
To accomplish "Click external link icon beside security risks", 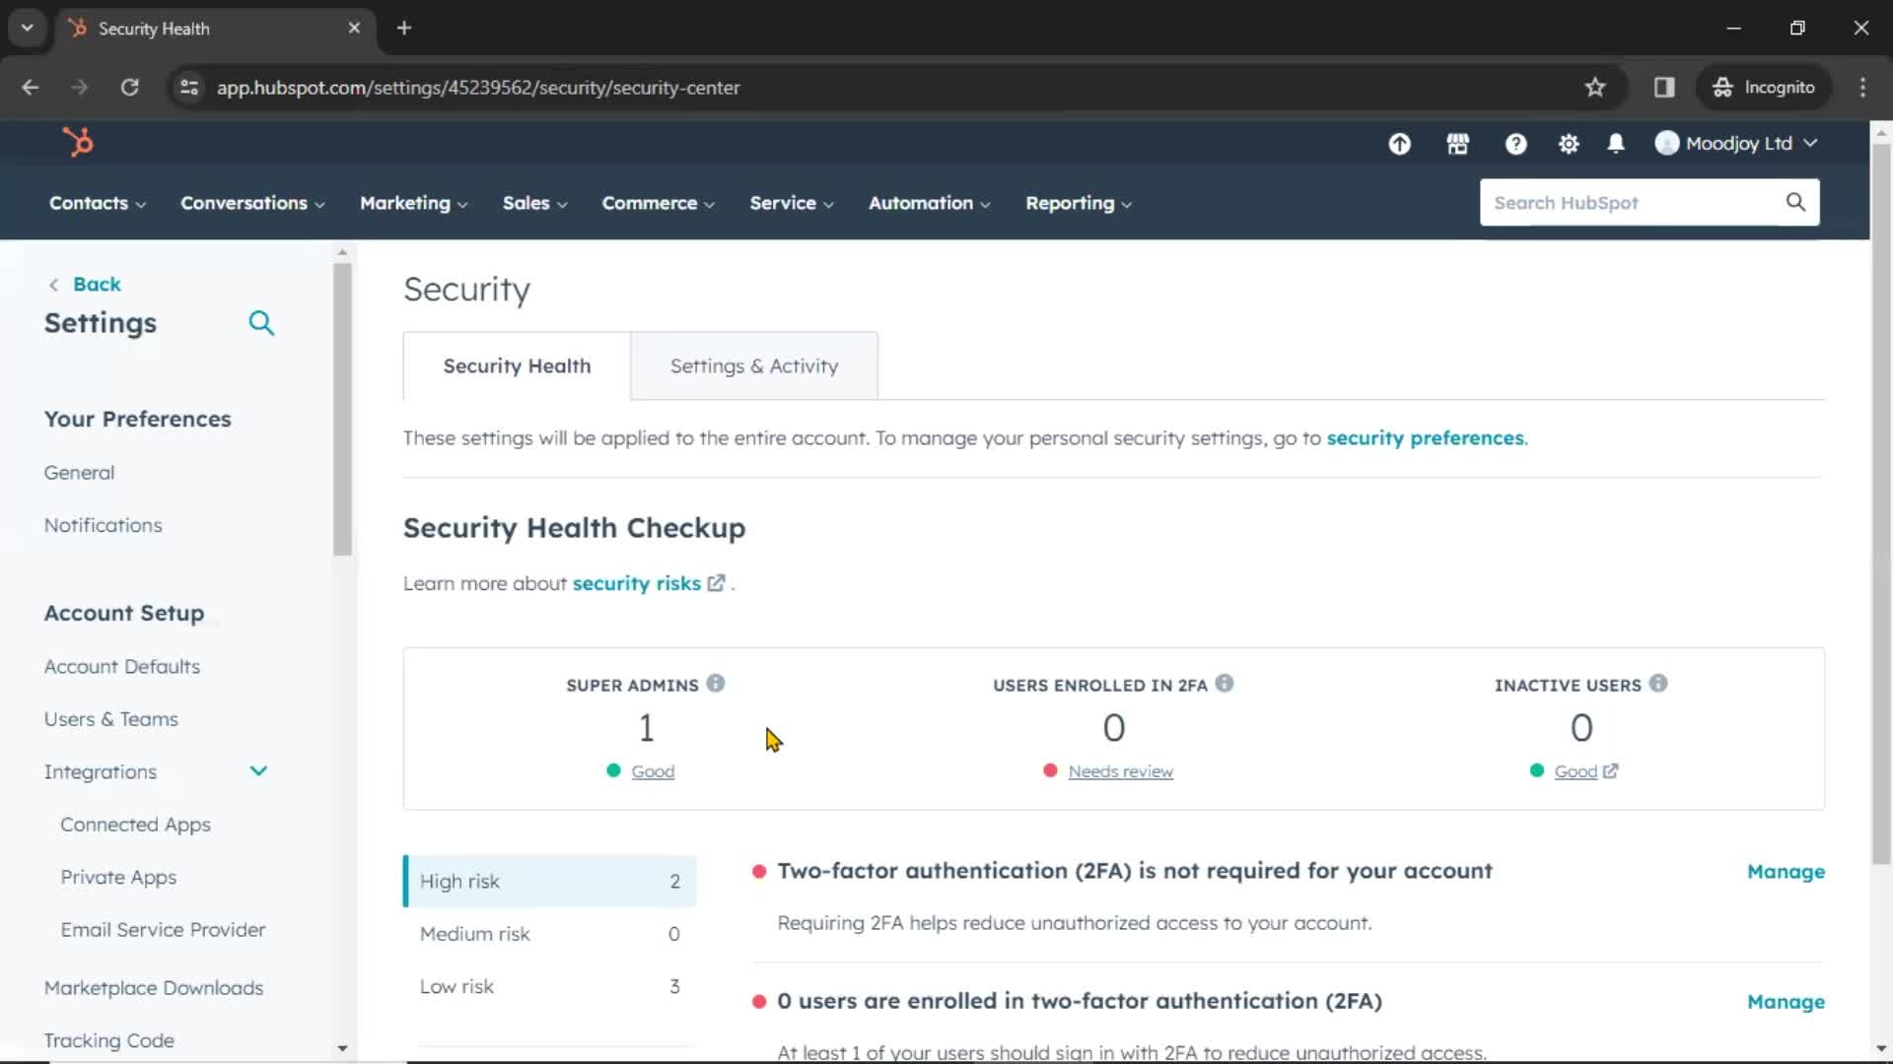I will (715, 582).
